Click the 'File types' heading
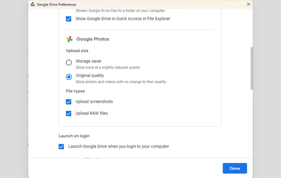Image resolution: width=281 pixels, height=178 pixels. point(75,91)
